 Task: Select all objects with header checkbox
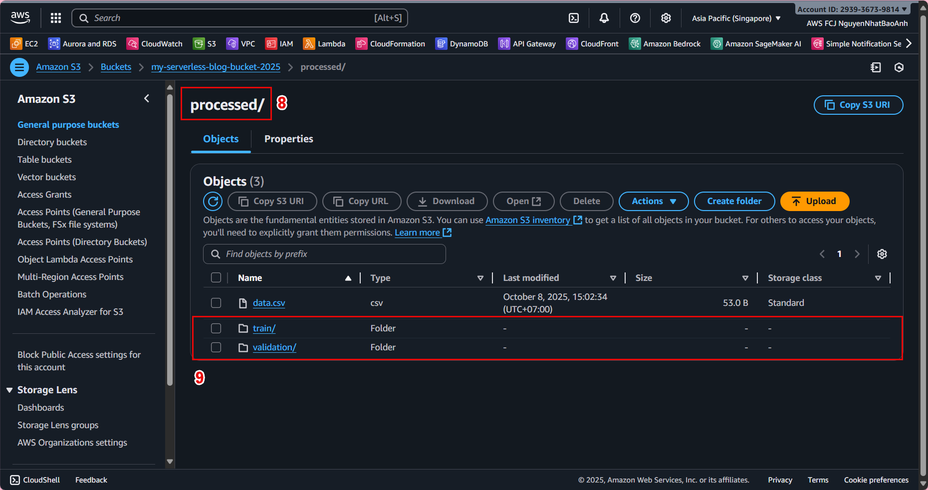point(216,277)
